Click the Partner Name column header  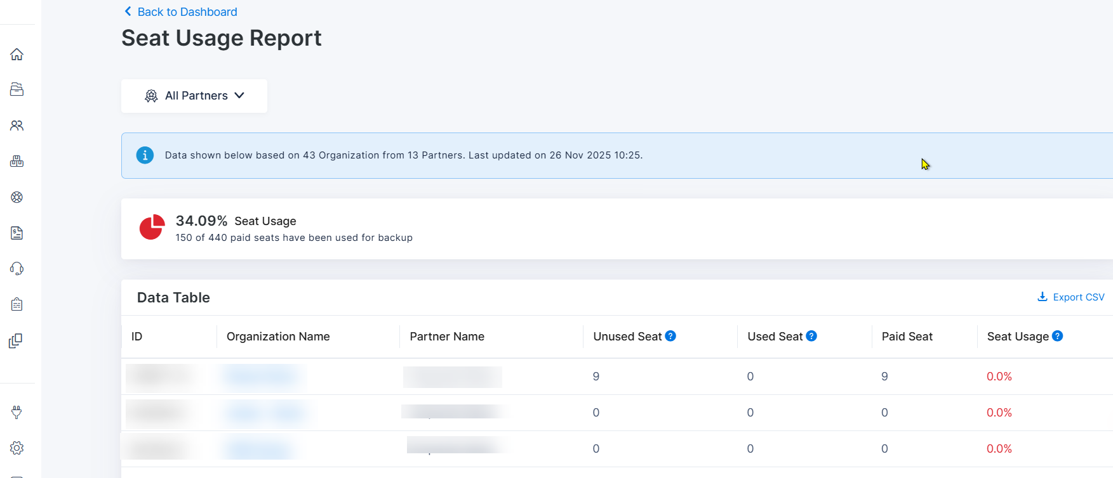click(x=447, y=337)
